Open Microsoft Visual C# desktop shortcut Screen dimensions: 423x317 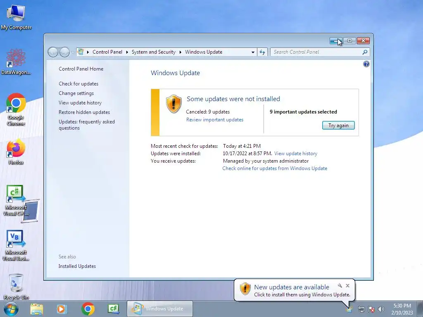tap(16, 201)
